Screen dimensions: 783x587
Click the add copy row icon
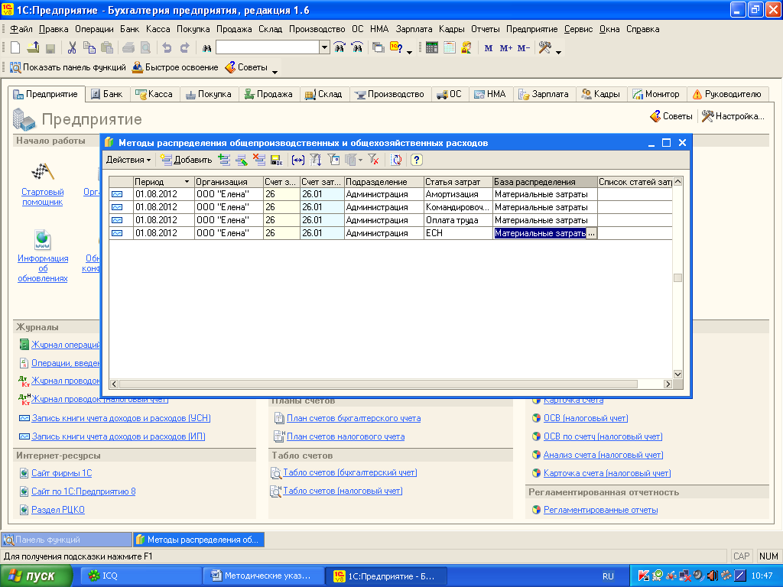click(x=224, y=160)
